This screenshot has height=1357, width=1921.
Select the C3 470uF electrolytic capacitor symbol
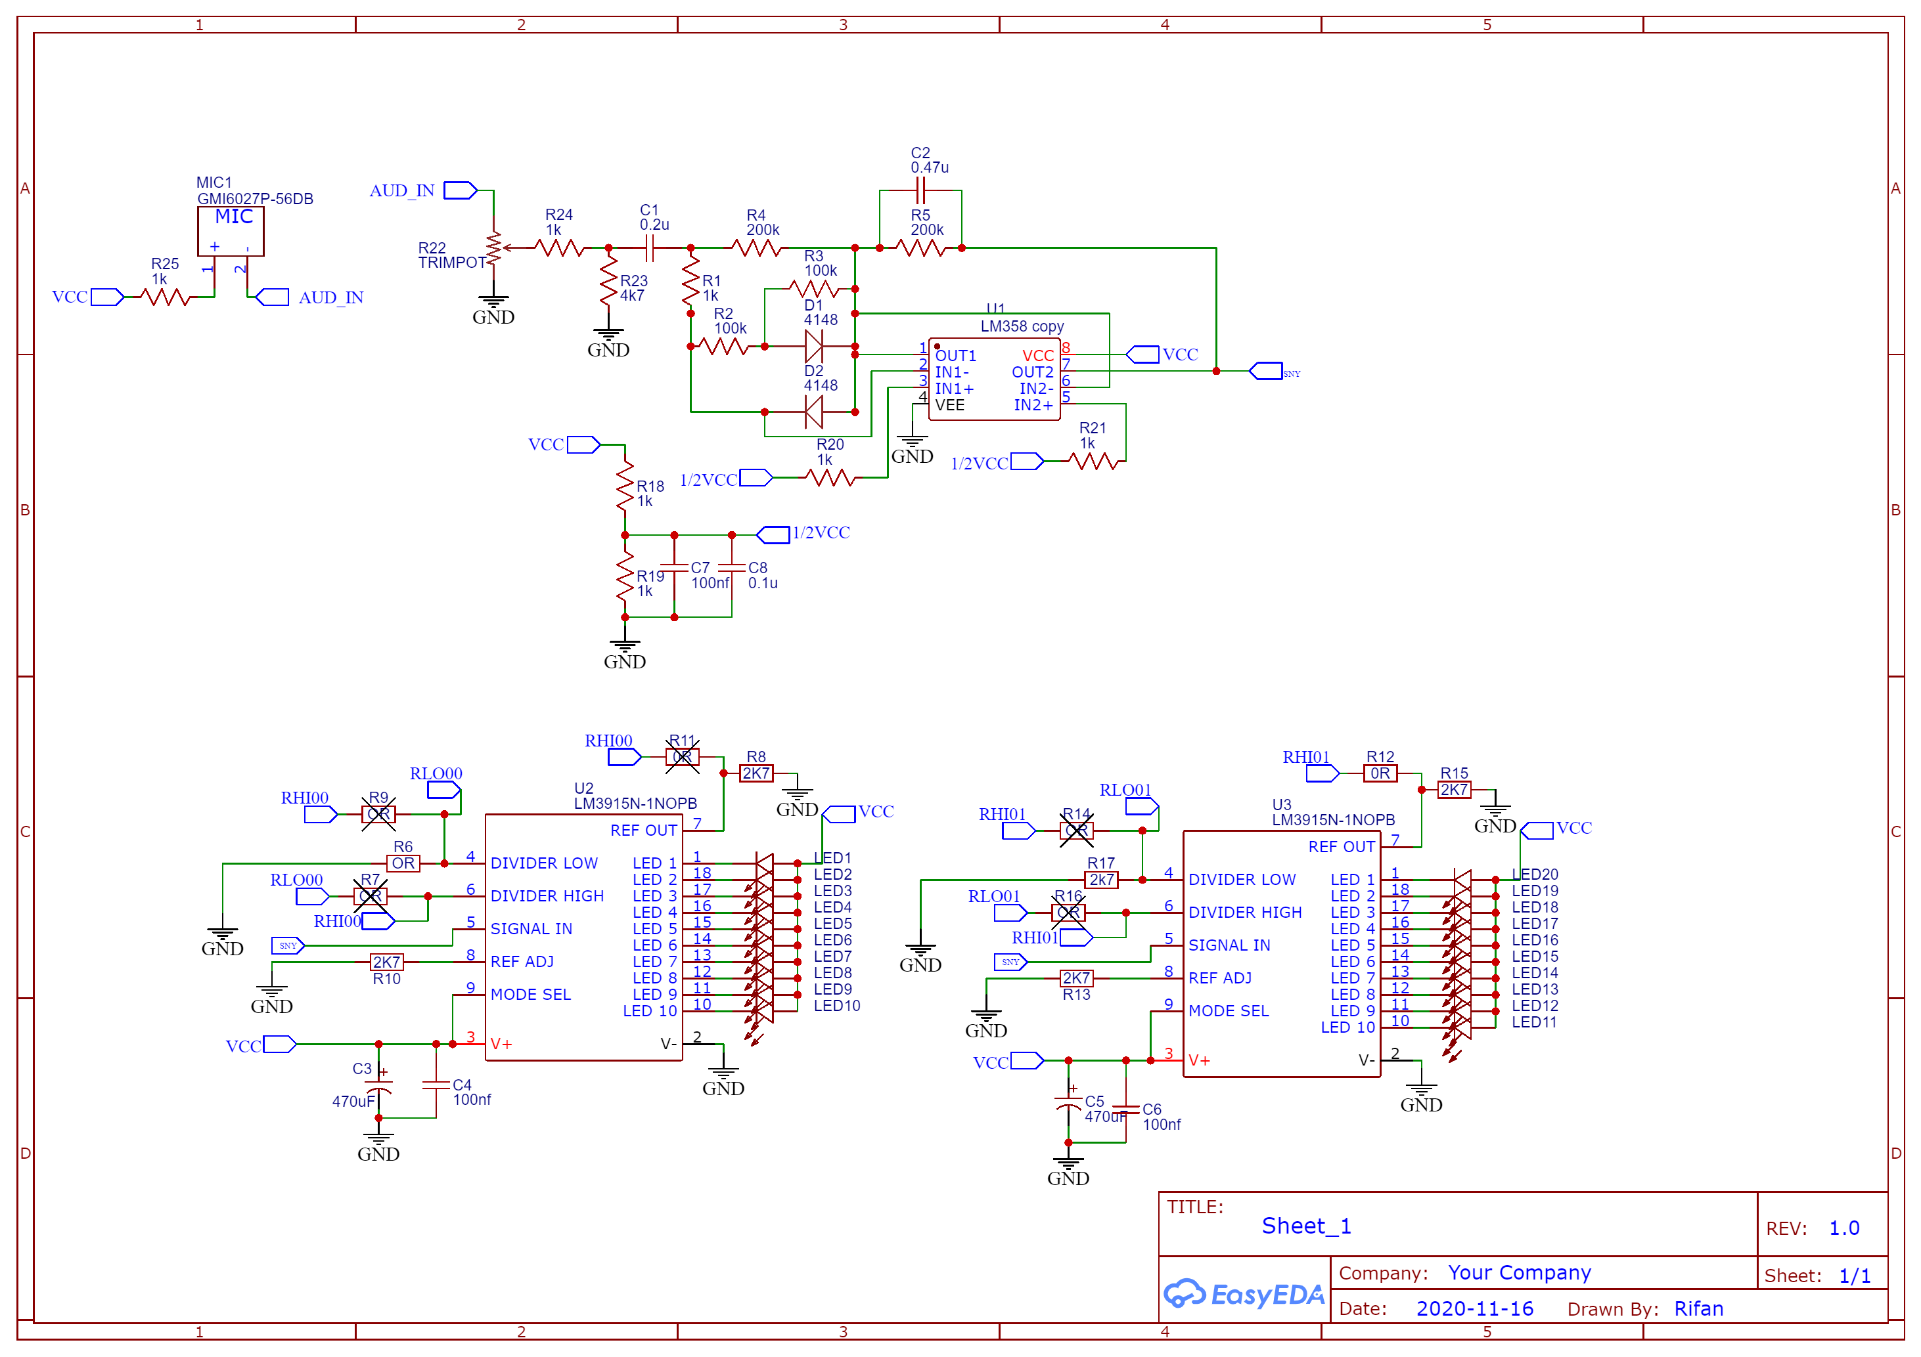tap(378, 1086)
